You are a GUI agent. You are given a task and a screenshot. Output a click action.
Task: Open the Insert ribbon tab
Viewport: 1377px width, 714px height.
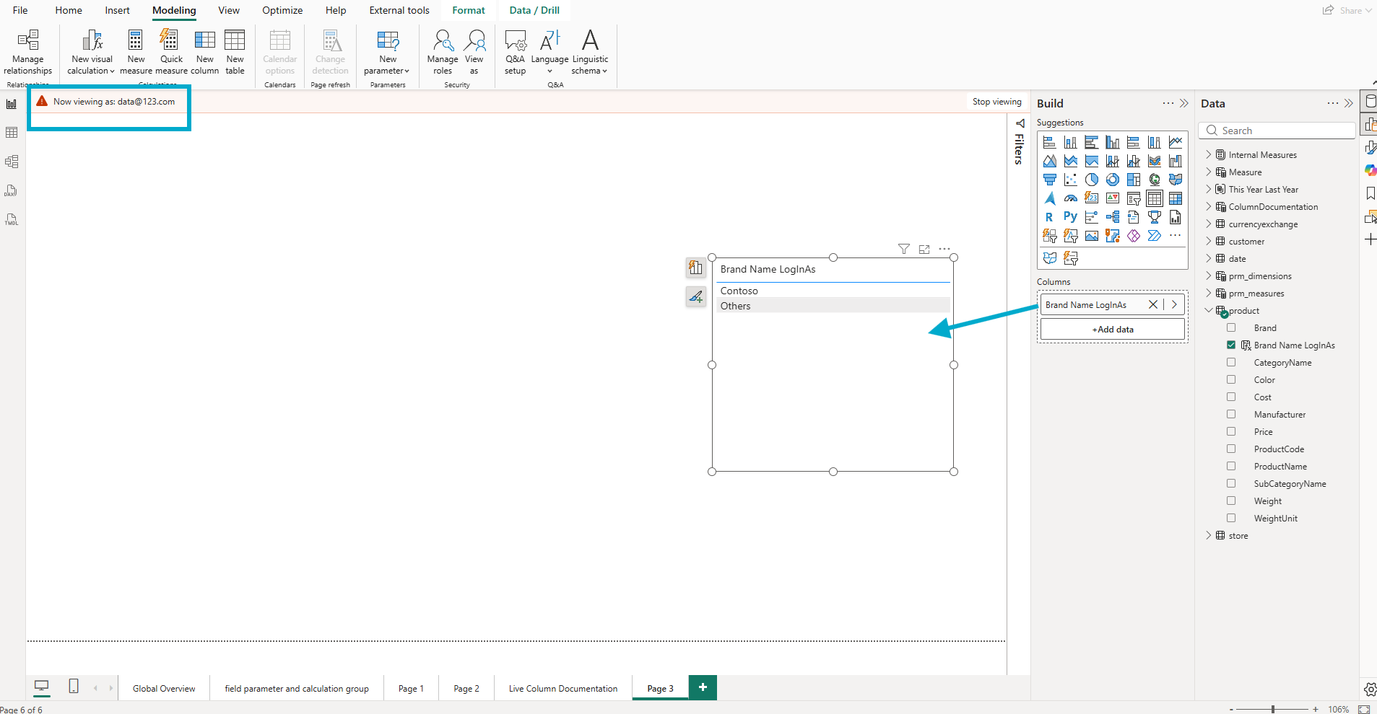click(117, 10)
